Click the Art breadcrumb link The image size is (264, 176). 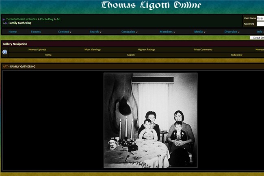point(58,19)
